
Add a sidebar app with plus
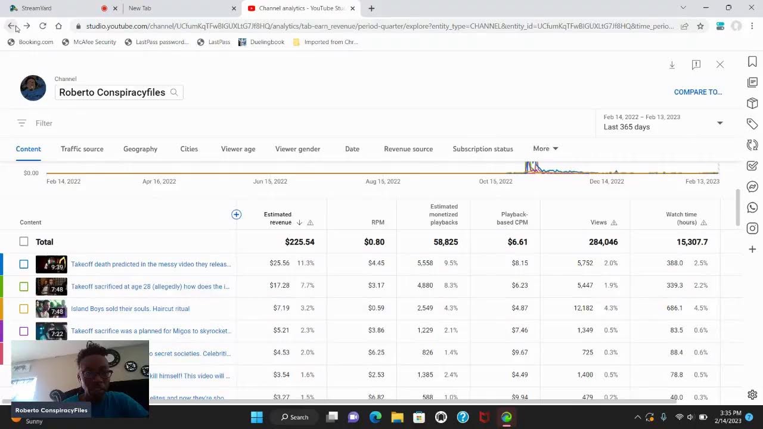[752, 249]
